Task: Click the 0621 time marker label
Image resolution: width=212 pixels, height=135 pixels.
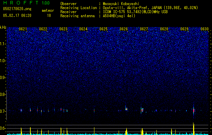Action: tap(23, 29)
